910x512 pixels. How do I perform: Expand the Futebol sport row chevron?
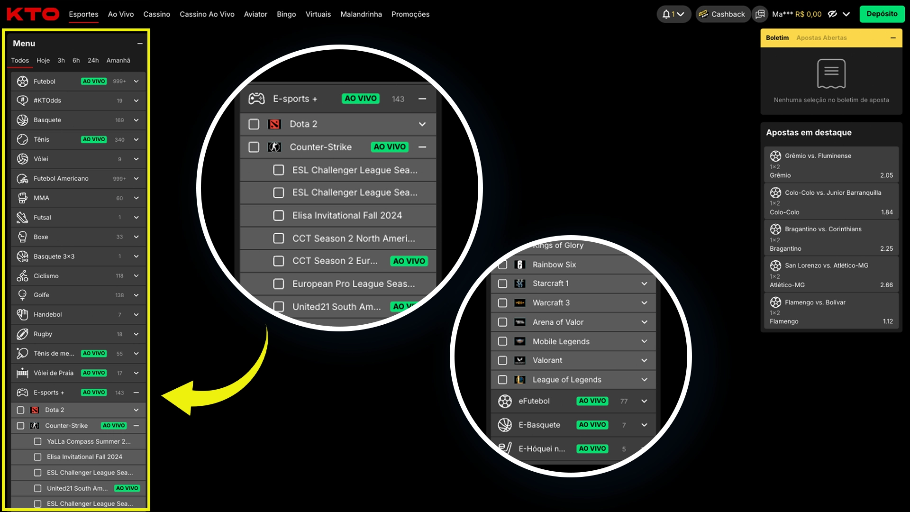point(136,82)
